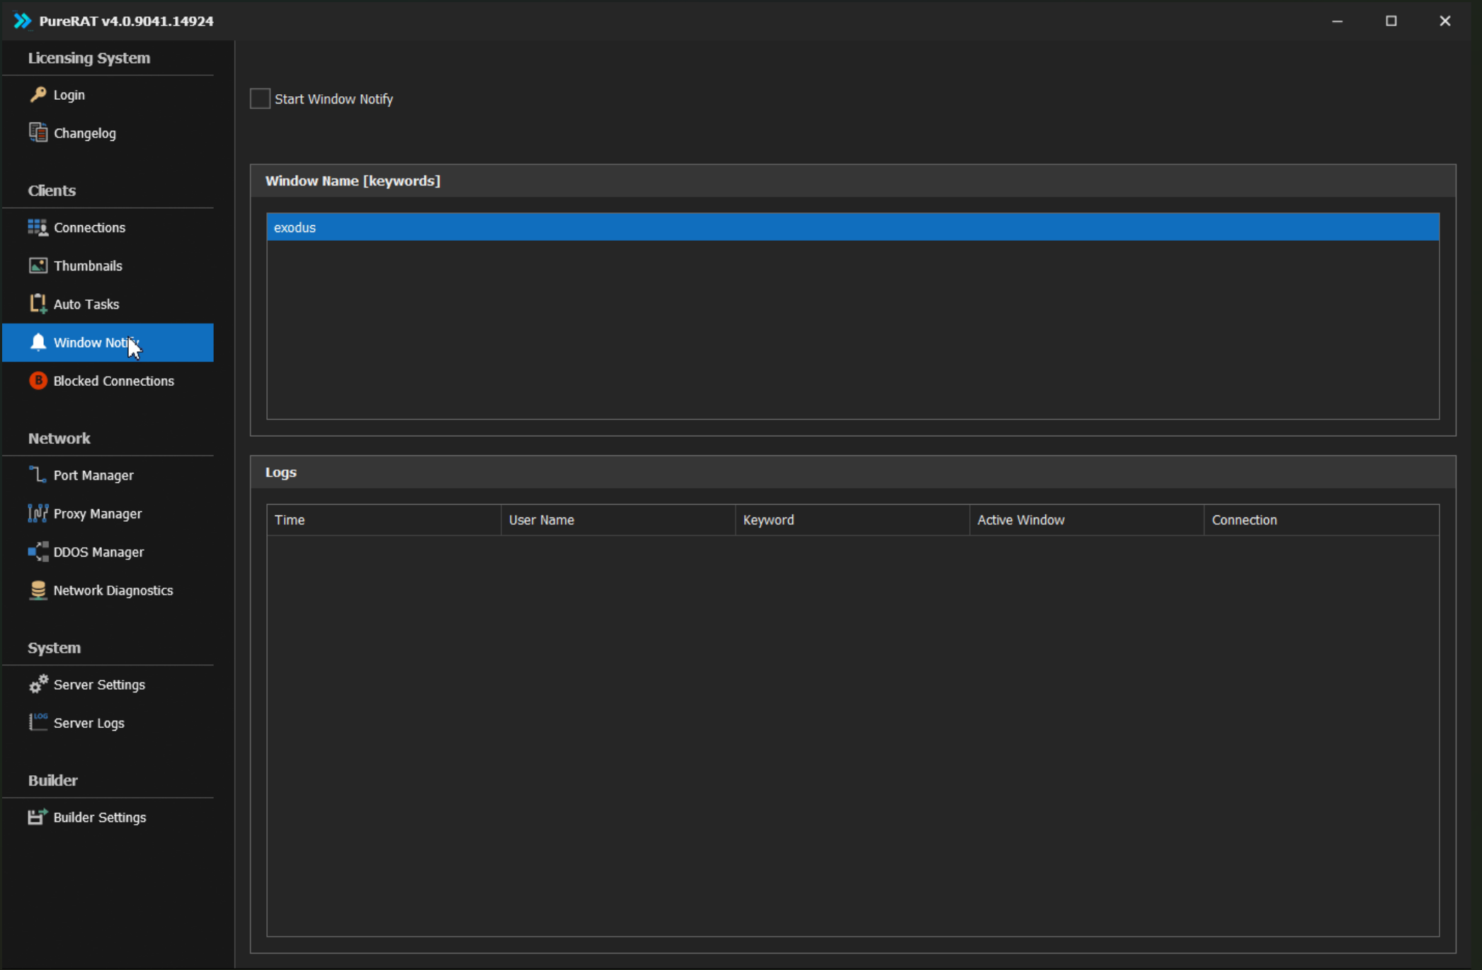The image size is (1482, 970).
Task: Click the Connections grid icon
Action: pyautogui.click(x=38, y=227)
